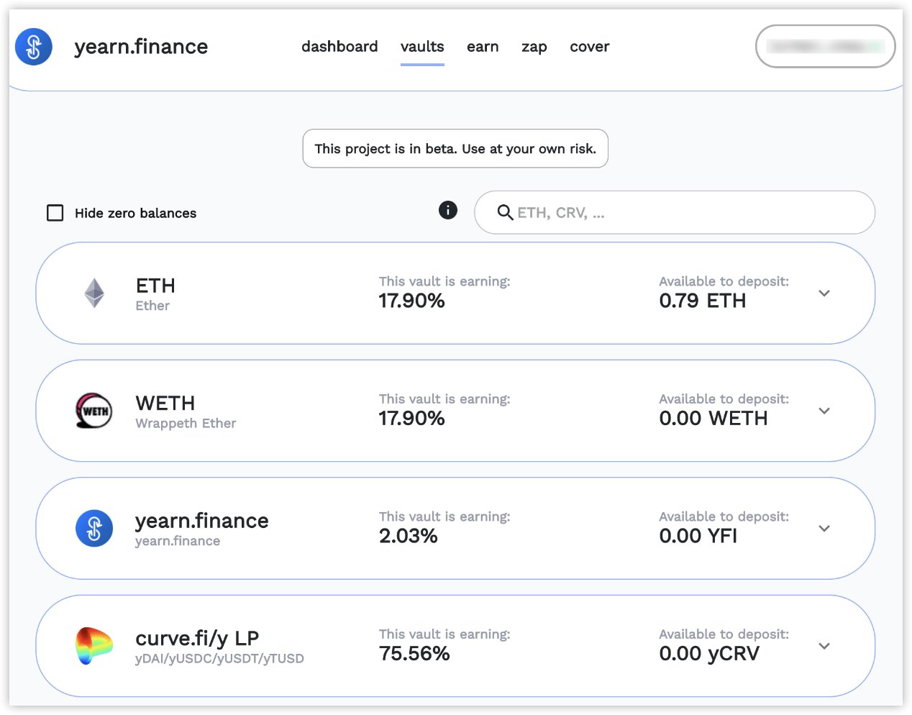Click the WETH token icon

(x=94, y=411)
